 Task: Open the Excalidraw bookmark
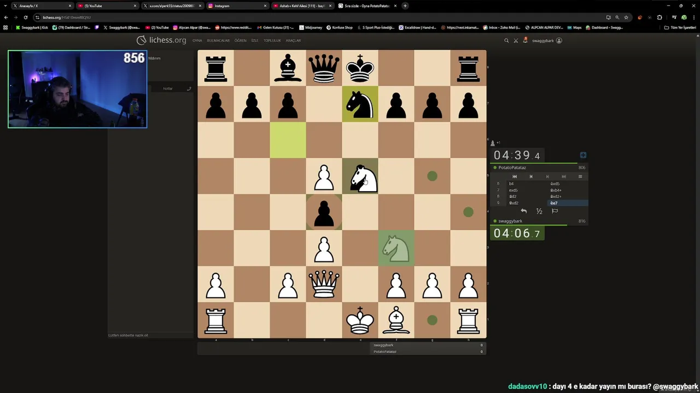[417, 27]
